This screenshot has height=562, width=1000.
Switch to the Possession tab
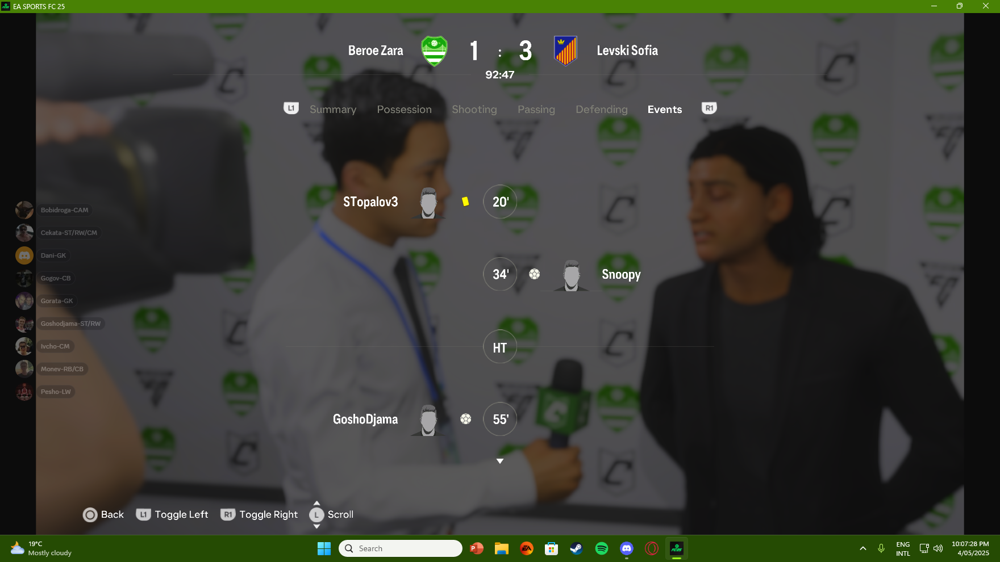coord(405,110)
